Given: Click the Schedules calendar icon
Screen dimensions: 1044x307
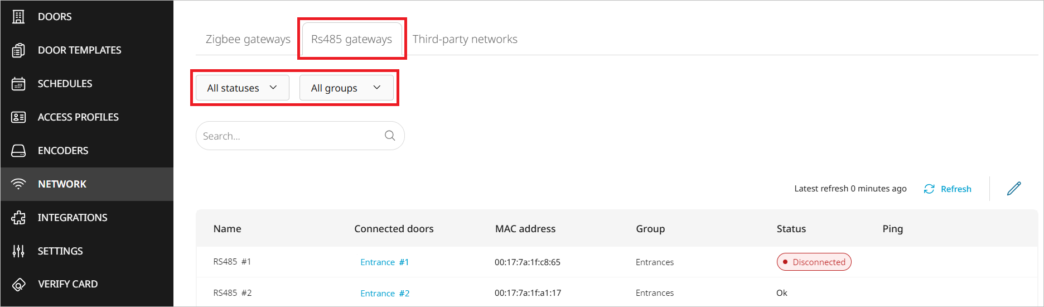Looking at the screenshot, I should [18, 84].
